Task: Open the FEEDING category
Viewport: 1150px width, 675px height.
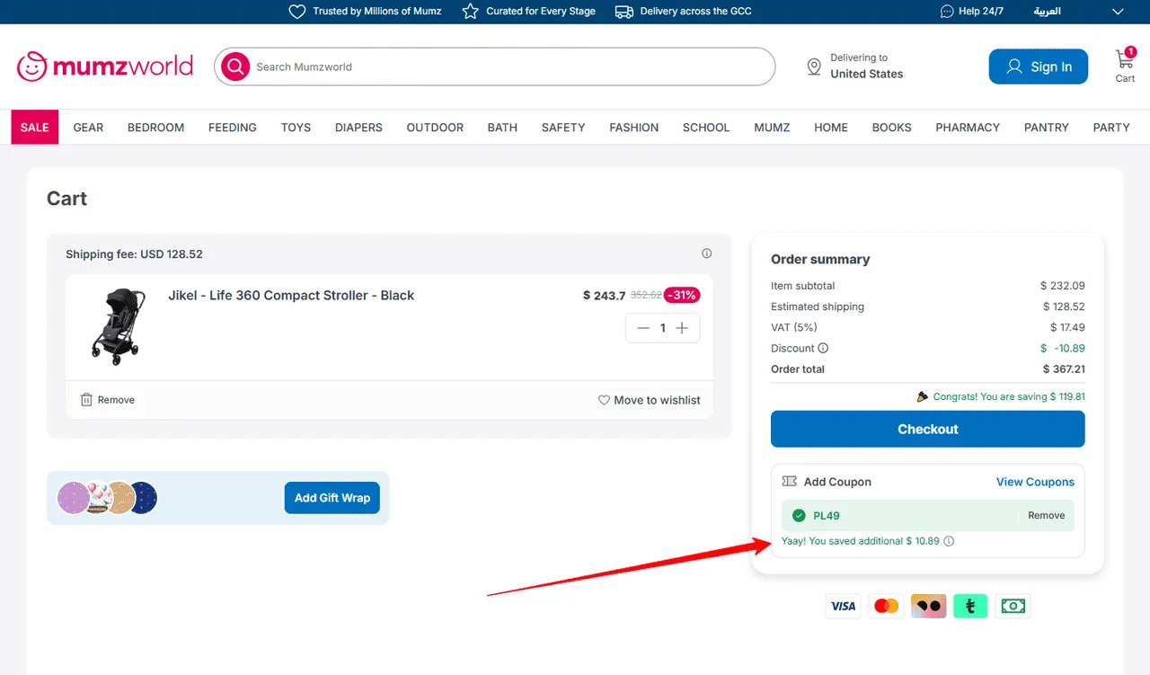Action: coord(233,128)
